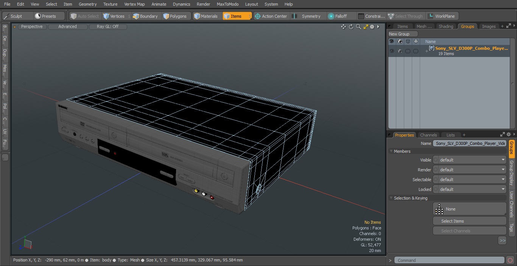Viewport: 517px width, 266px height.
Task: Toggle render camera for Sony_SLV_D300P group
Action: (400, 51)
